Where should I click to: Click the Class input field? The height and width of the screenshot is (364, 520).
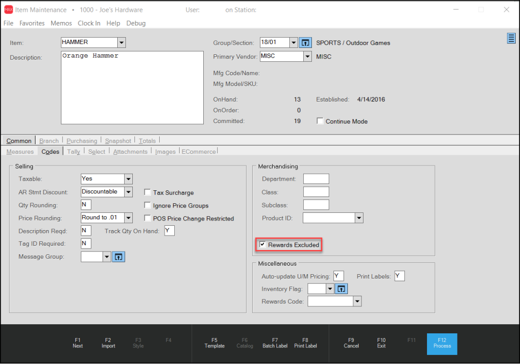click(316, 192)
